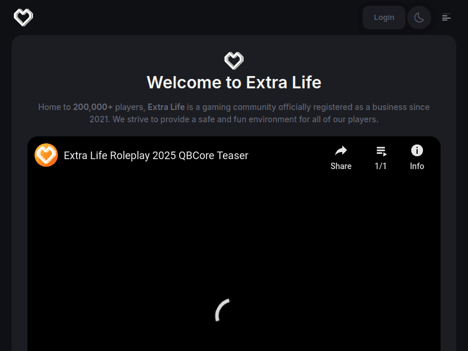Click the Login button
The height and width of the screenshot is (351, 468).
coord(384,18)
